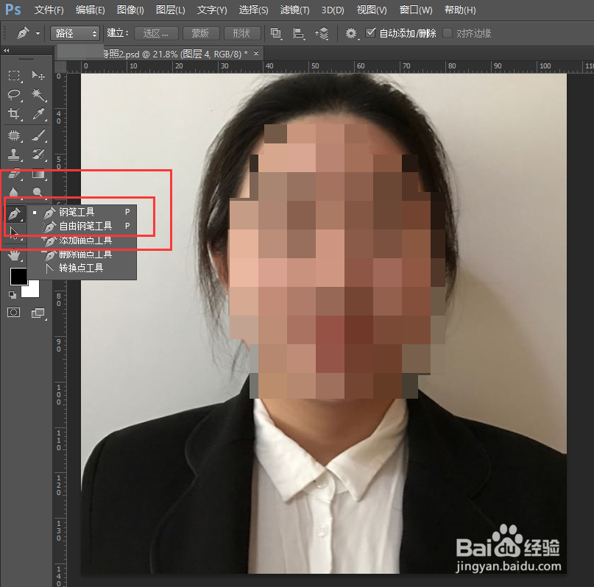Click black foreground color swatch
The width and height of the screenshot is (594, 587).
(x=18, y=277)
